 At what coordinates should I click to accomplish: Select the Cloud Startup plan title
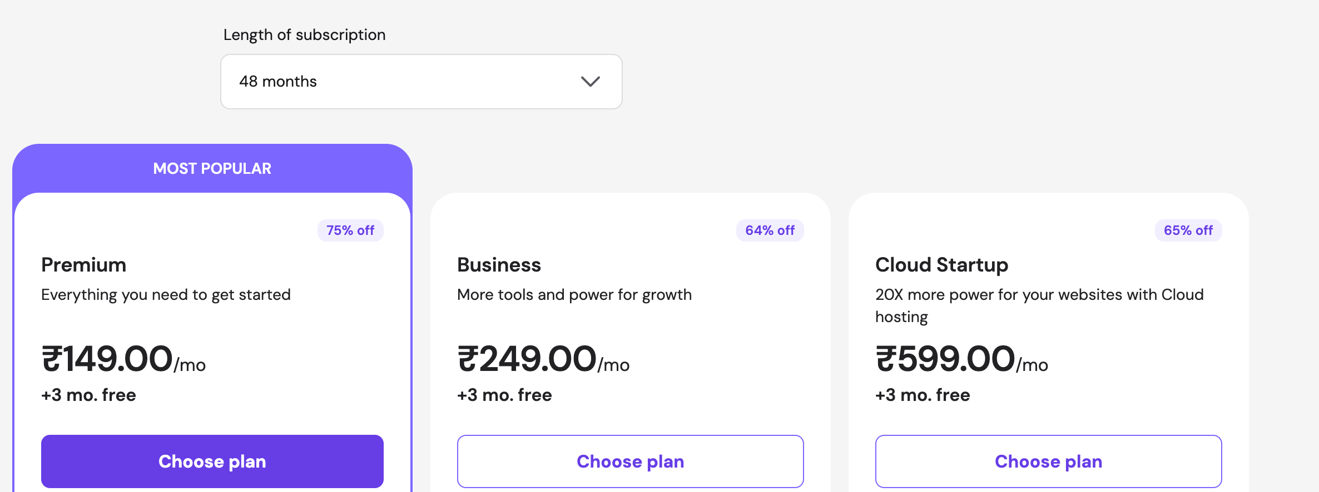pyautogui.click(x=941, y=265)
